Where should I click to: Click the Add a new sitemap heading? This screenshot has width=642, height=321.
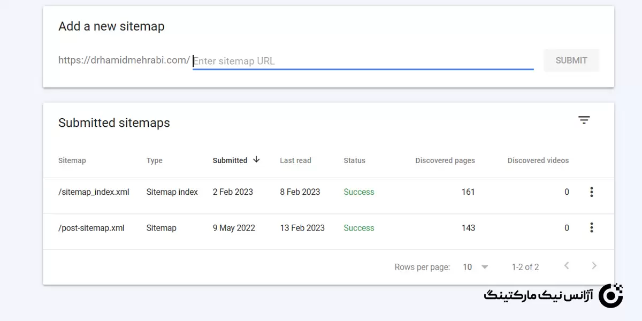pos(111,26)
